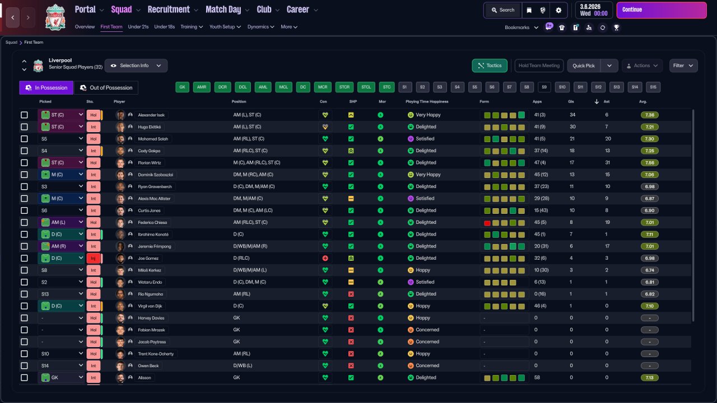
Task: Expand the Bookmarks dropdown
Action: click(x=522, y=27)
